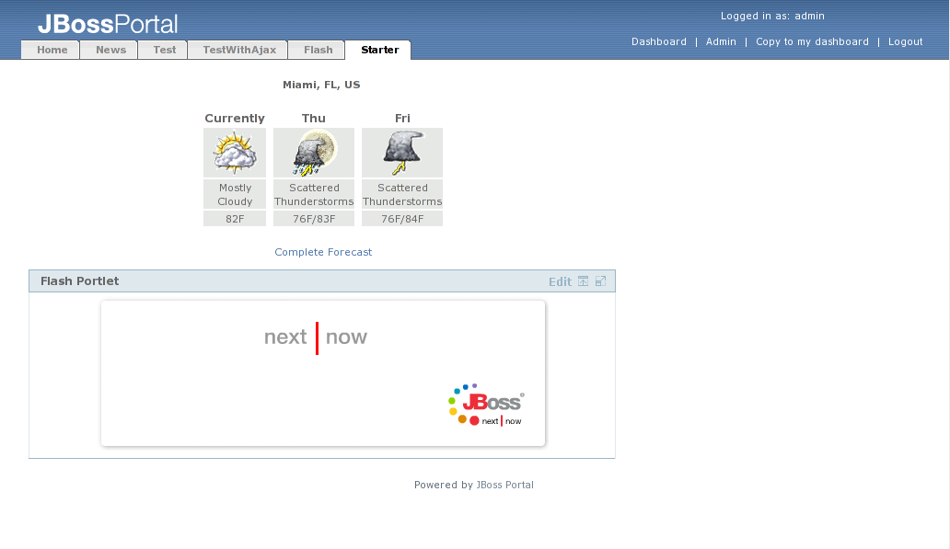Screen dimensions: 950x549
Task: Click the Mostly Cloudy current weather icon
Action: tap(235, 153)
